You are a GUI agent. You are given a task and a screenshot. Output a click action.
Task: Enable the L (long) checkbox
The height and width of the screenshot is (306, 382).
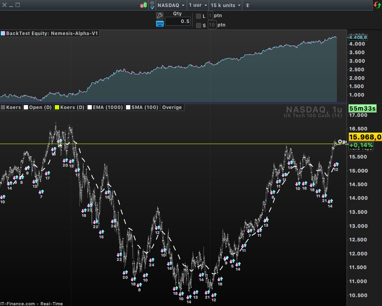point(198,16)
